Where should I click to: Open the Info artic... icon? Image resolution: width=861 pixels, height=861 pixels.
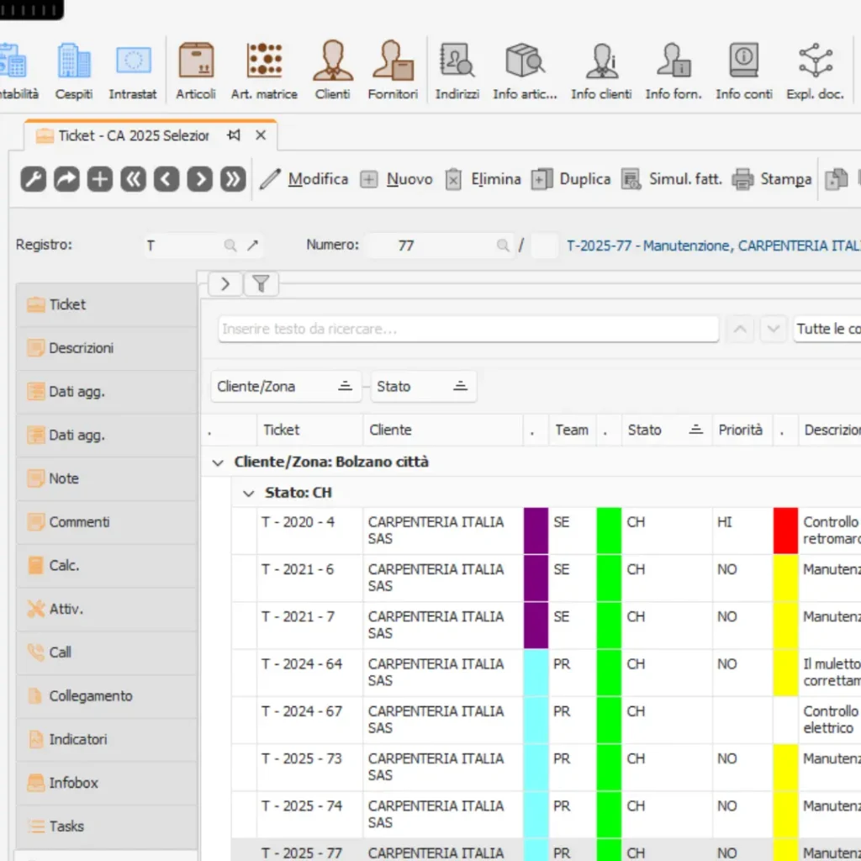tap(525, 71)
